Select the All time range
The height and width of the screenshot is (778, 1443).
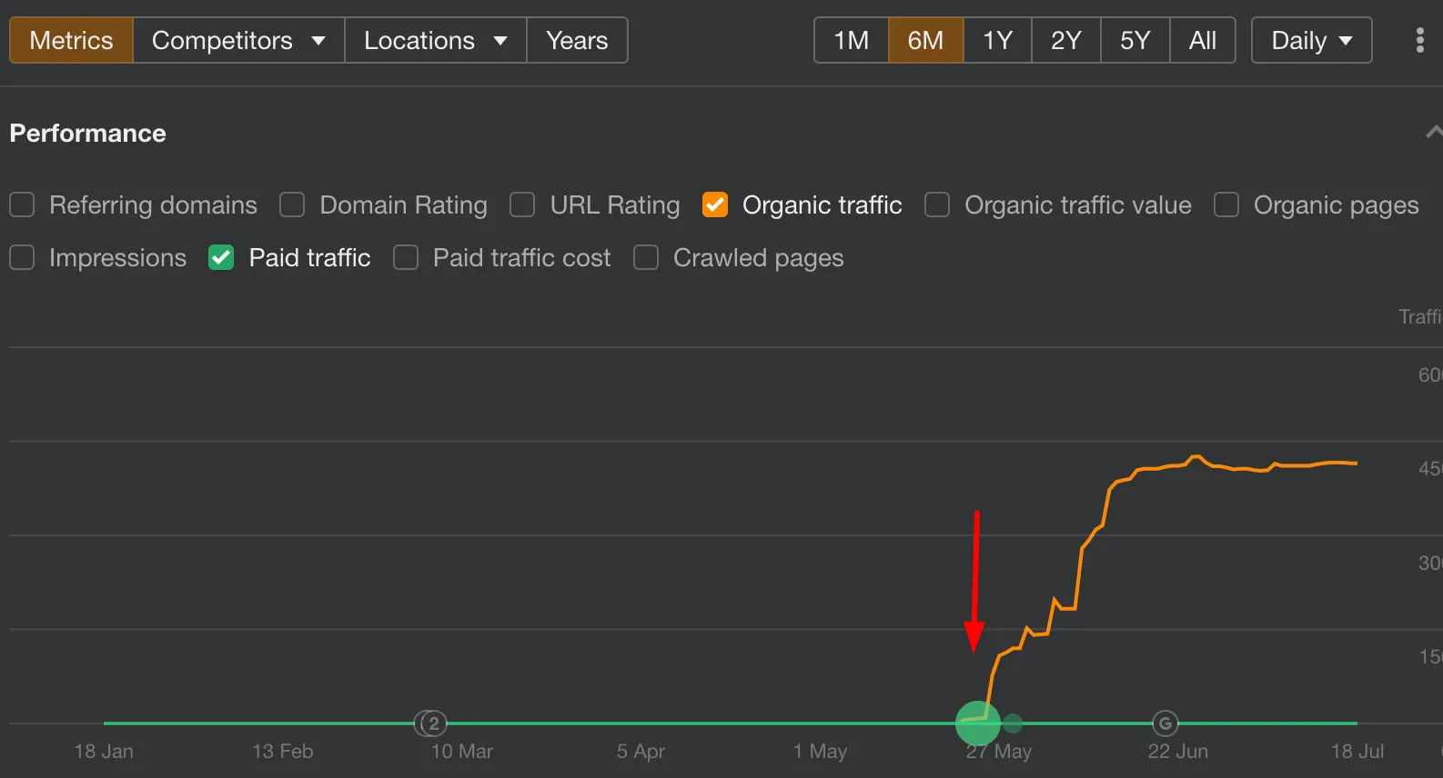pos(1202,40)
